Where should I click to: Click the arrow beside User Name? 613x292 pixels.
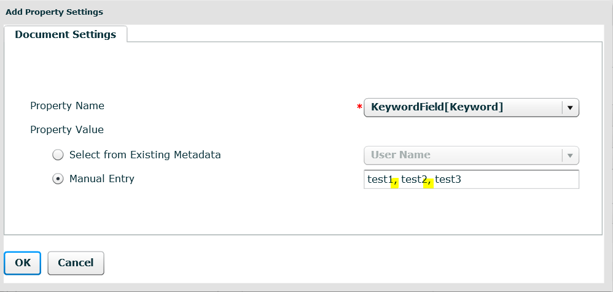[570, 156]
